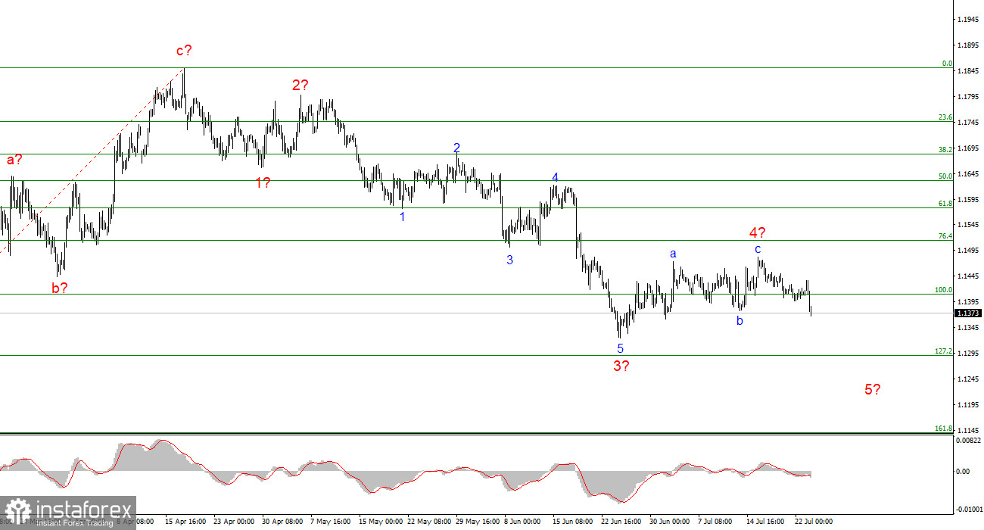Viewport: 984px width, 530px height.
Task: Click the Fibonacci 100.0 level label
Action: [x=944, y=289]
